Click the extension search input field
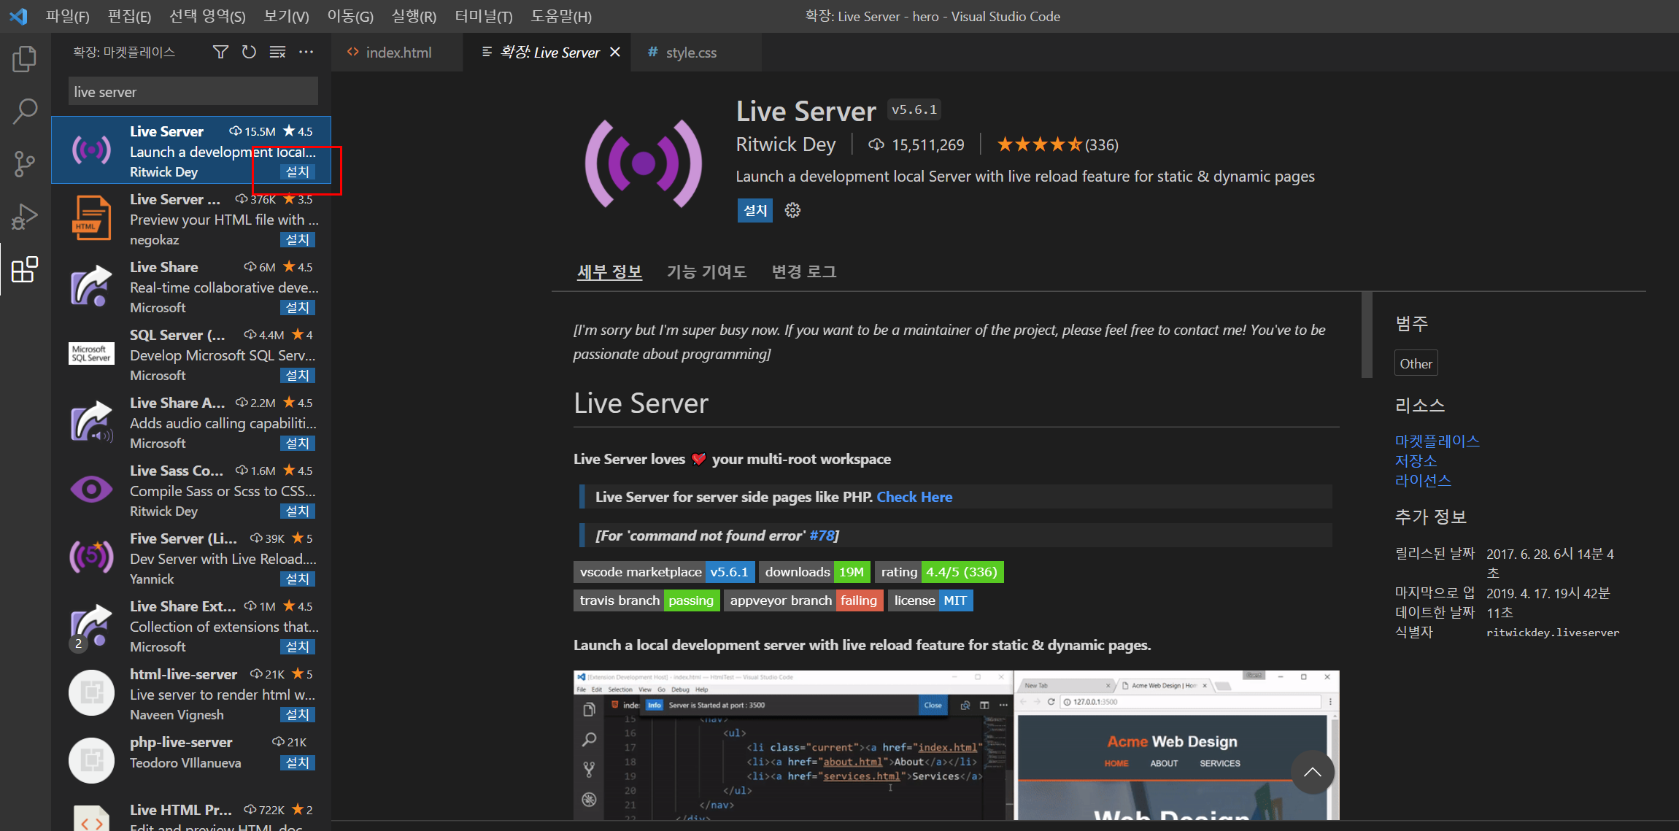 [193, 92]
